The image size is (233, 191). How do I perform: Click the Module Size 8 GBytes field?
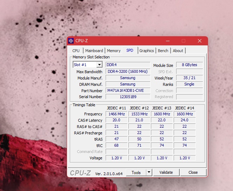189,65
